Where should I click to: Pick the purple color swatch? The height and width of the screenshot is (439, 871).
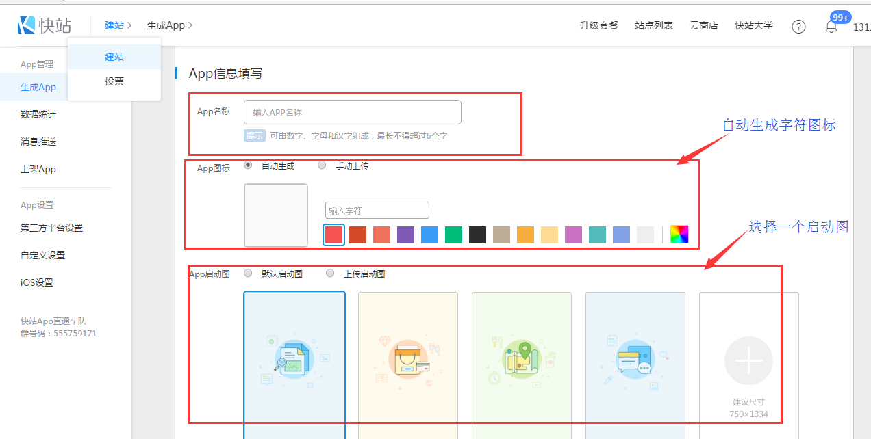point(406,235)
